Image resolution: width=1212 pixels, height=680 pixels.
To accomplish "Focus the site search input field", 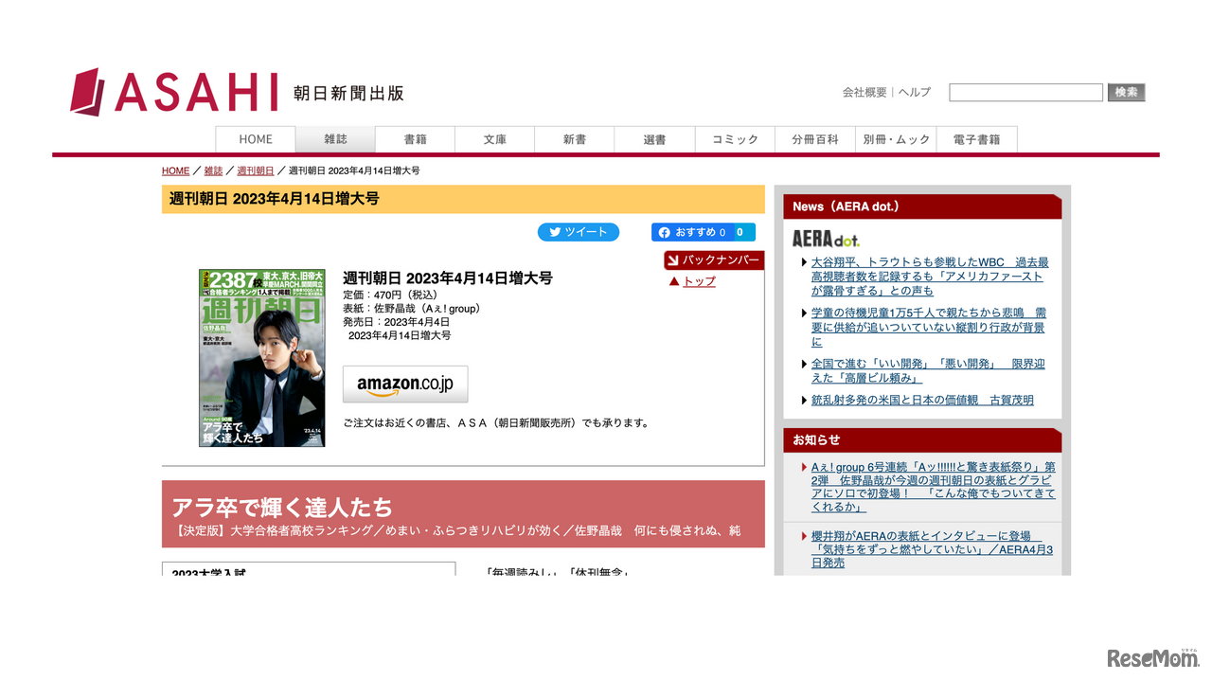I will (x=1025, y=92).
